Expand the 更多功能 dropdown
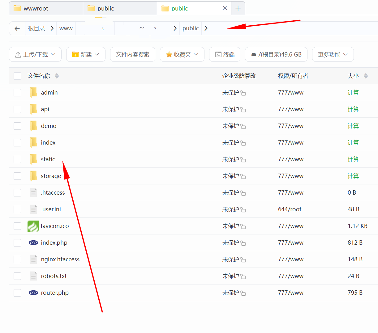This screenshot has height=333, width=378. click(333, 55)
